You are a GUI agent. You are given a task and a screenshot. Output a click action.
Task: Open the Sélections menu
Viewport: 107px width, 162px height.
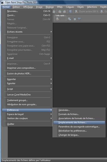[92, 7]
